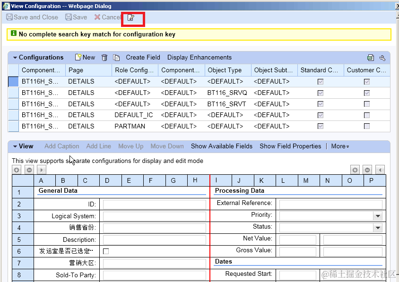The width and height of the screenshot is (399, 282).
Task: Click the wrench personalize icon
Action: [382, 58]
